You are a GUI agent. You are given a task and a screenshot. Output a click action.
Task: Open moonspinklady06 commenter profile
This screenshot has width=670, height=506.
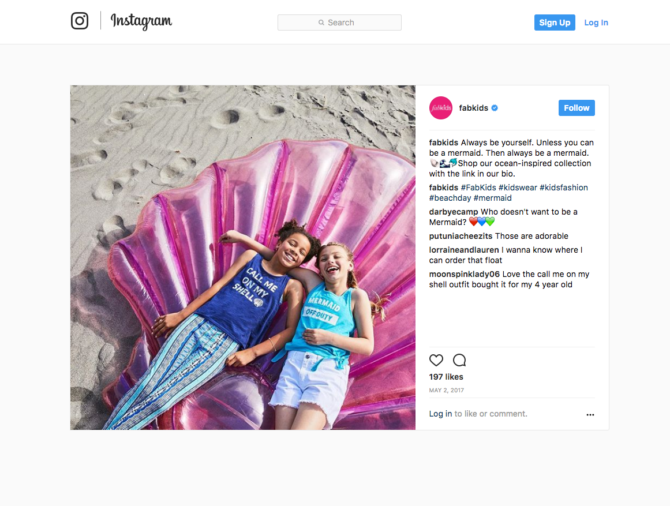click(464, 275)
